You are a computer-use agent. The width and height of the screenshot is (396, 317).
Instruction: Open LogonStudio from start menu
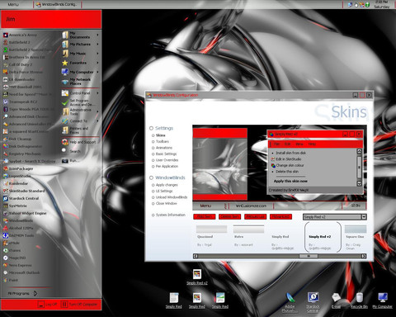[16, 176]
